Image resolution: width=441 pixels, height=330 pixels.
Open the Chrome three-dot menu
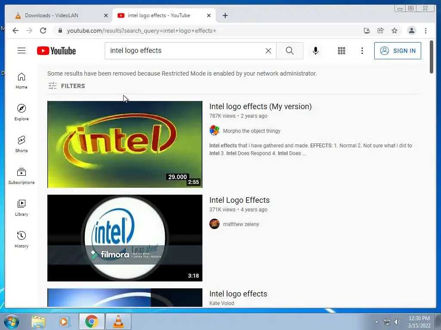point(425,31)
